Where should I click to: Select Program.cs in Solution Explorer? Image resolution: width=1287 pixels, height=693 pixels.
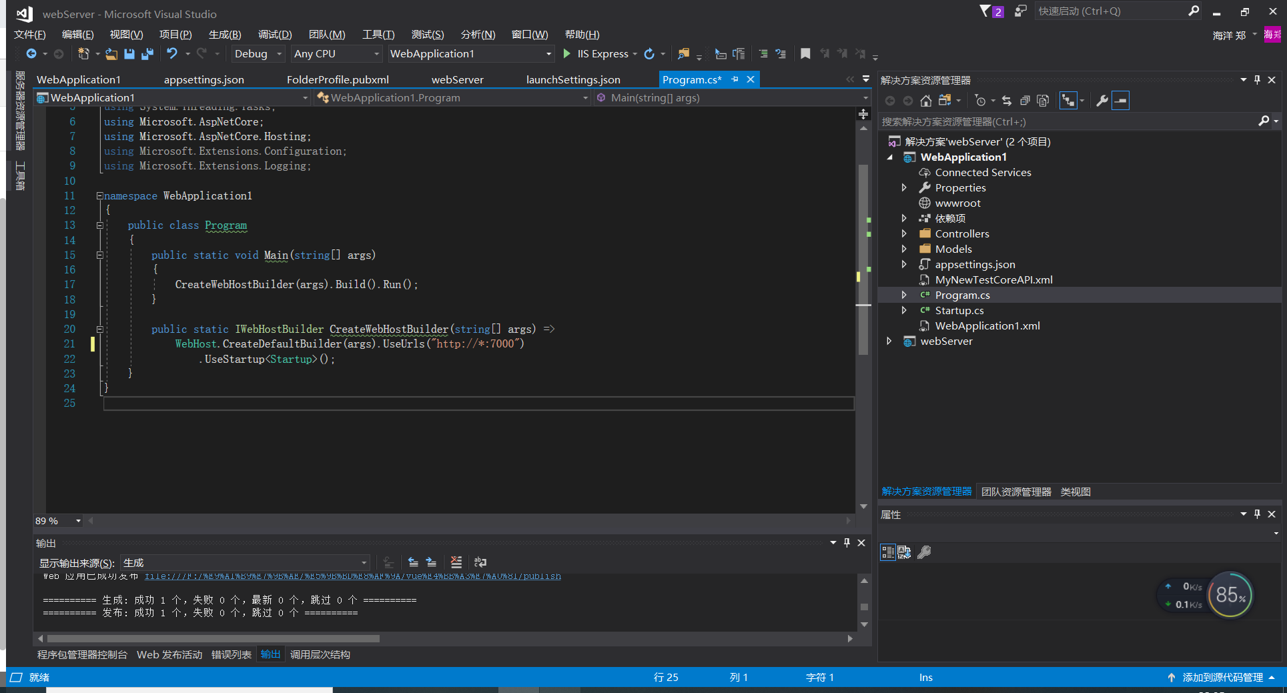pos(962,295)
